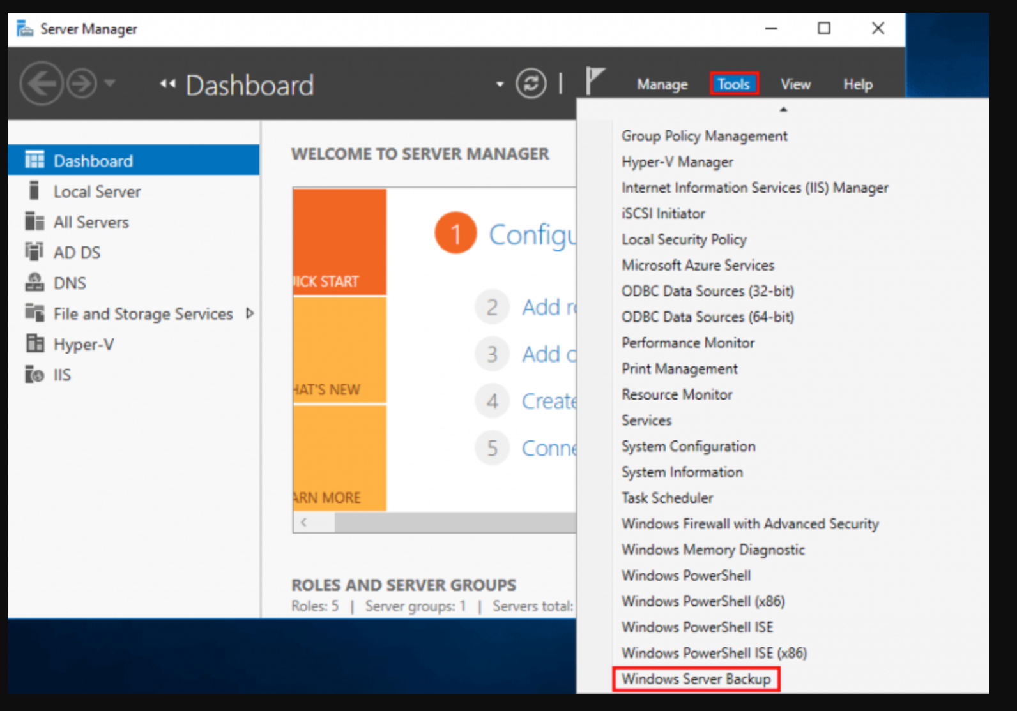Select the IIS role icon
This screenshot has width=1017, height=711.
34,374
